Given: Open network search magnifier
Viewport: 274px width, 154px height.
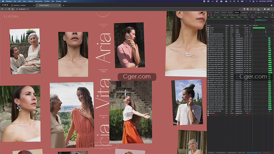Looking at the screenshot, I should pos(217,15).
